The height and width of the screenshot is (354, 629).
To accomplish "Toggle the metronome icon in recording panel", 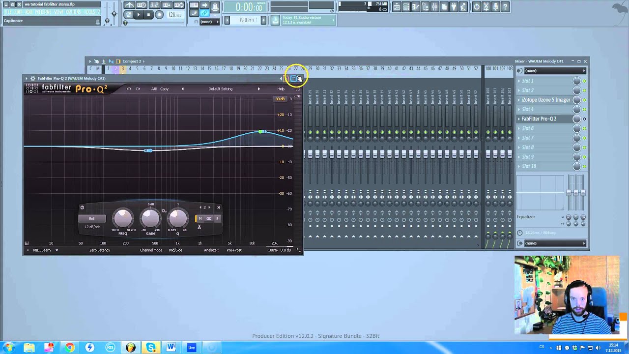I will click(129, 5).
